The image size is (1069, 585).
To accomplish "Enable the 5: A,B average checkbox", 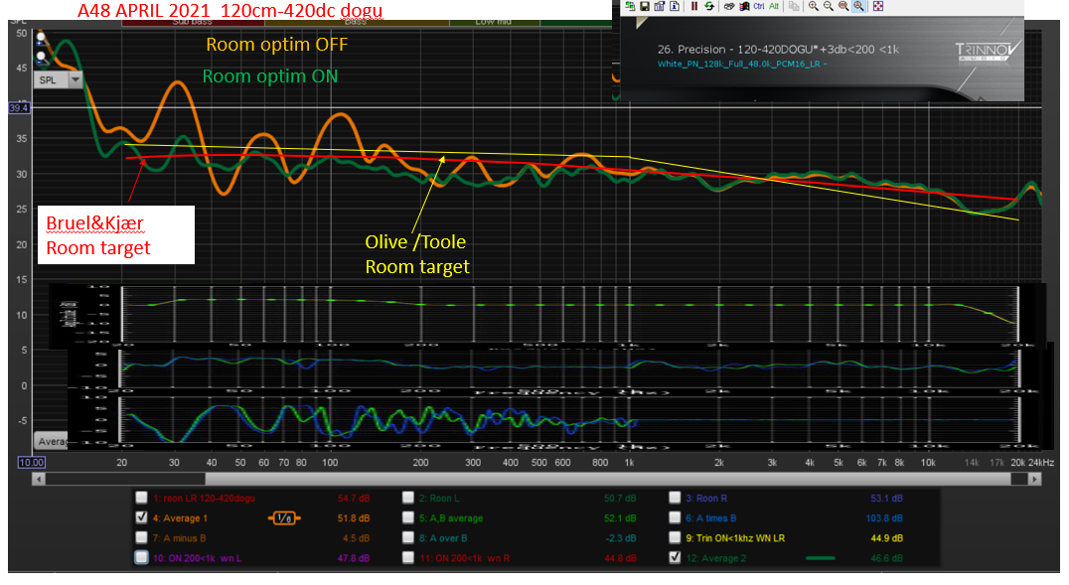I will coord(407,516).
